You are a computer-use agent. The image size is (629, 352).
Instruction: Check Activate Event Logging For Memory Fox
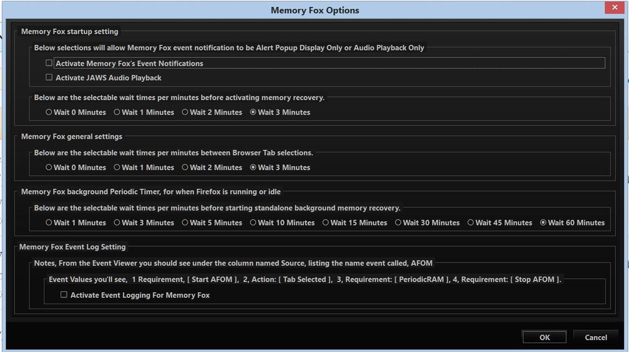(64, 295)
